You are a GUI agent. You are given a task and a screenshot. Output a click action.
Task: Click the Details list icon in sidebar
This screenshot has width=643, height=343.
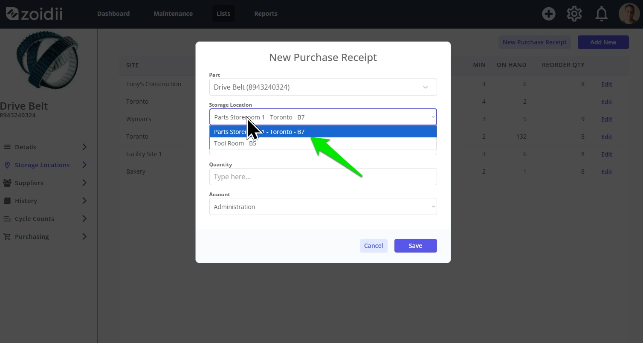tap(7, 147)
